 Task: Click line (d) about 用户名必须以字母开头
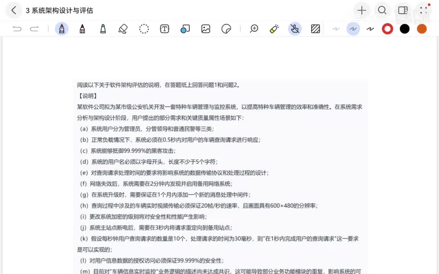[x=149, y=162]
